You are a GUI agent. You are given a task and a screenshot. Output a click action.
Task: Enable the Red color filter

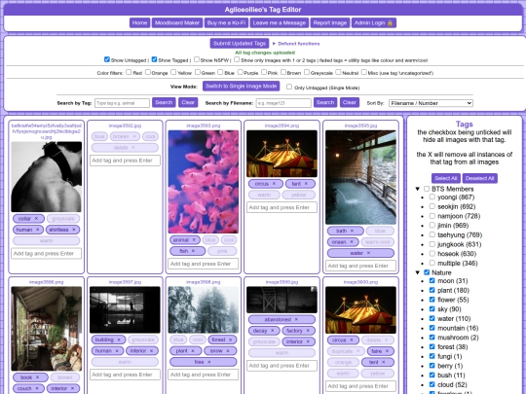click(x=129, y=72)
